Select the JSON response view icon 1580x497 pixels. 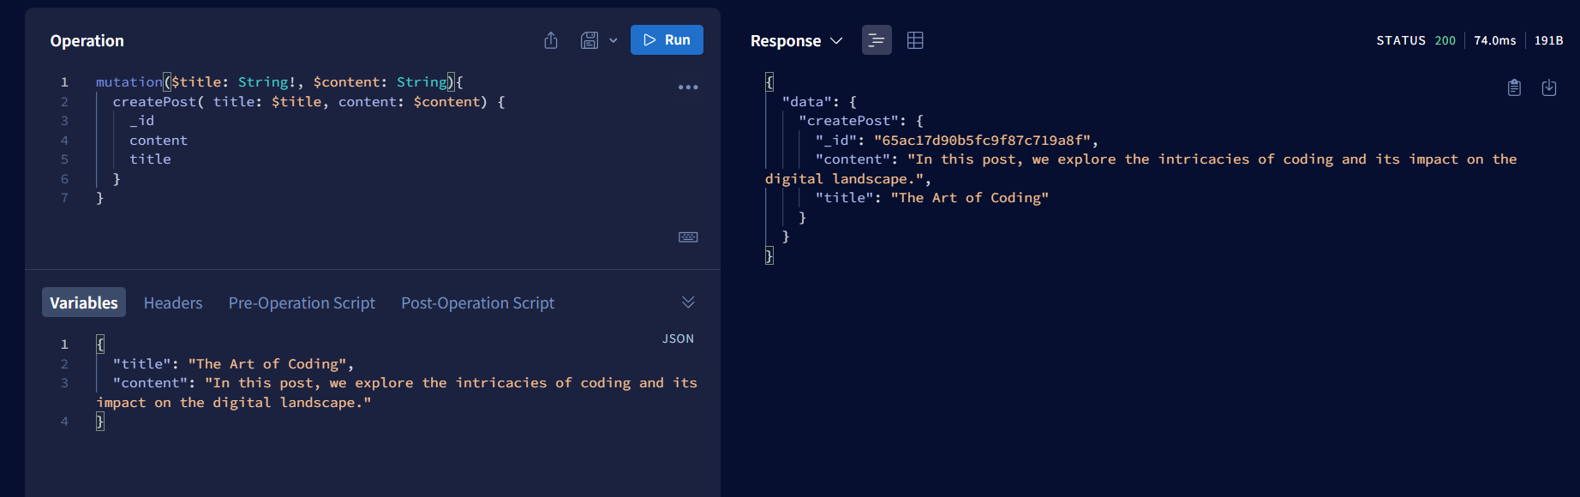point(877,40)
